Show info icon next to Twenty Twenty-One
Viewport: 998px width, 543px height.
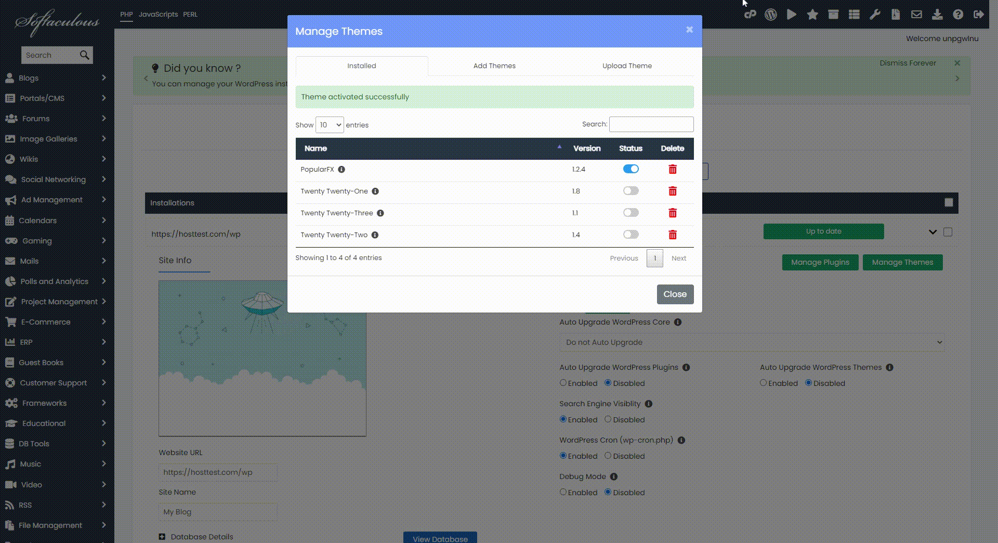tap(375, 191)
